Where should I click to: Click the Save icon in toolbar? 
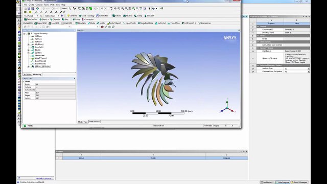[29, 9]
